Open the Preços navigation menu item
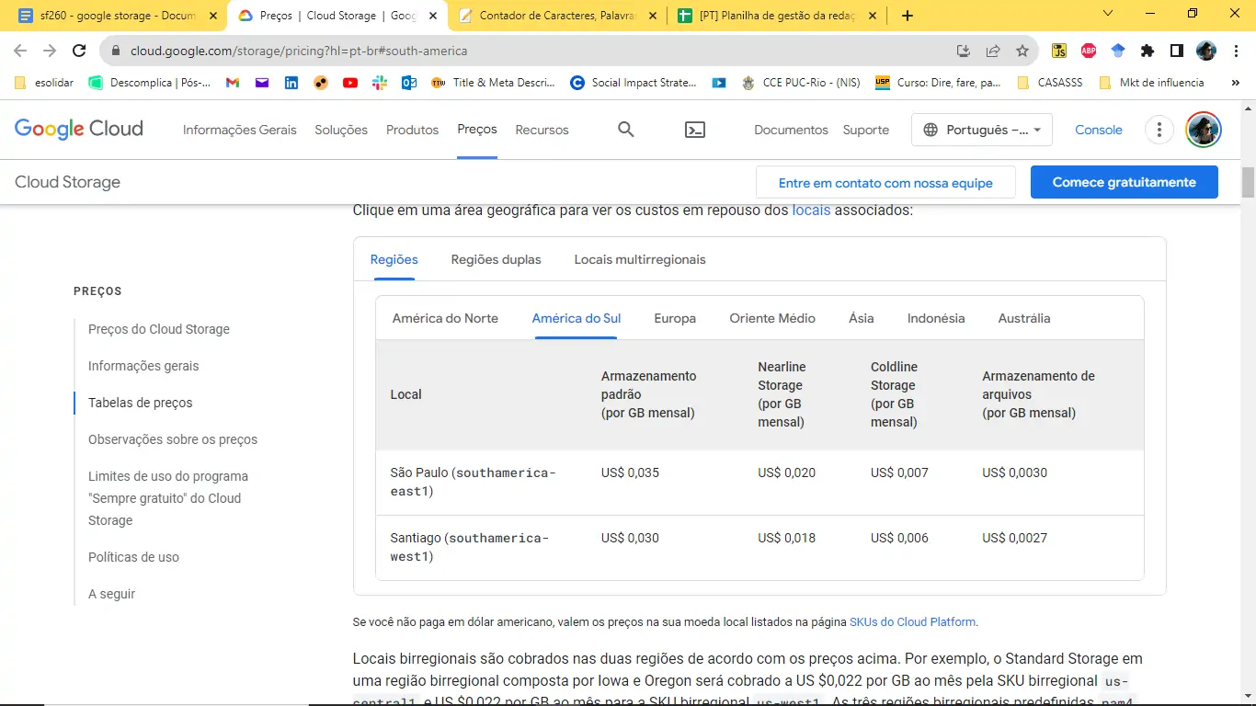This screenshot has width=1256, height=706. [477, 130]
